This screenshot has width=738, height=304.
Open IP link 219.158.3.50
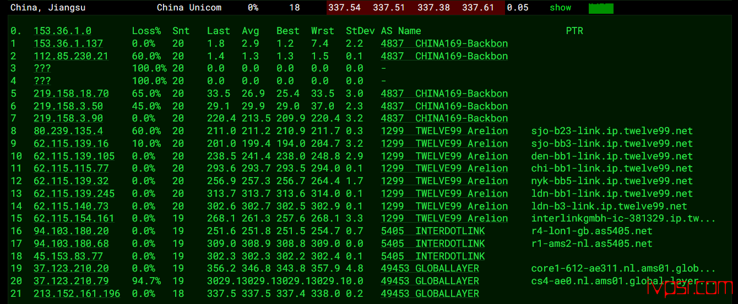coord(68,106)
